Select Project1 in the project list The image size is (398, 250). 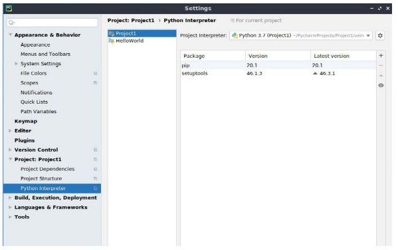[142, 33]
